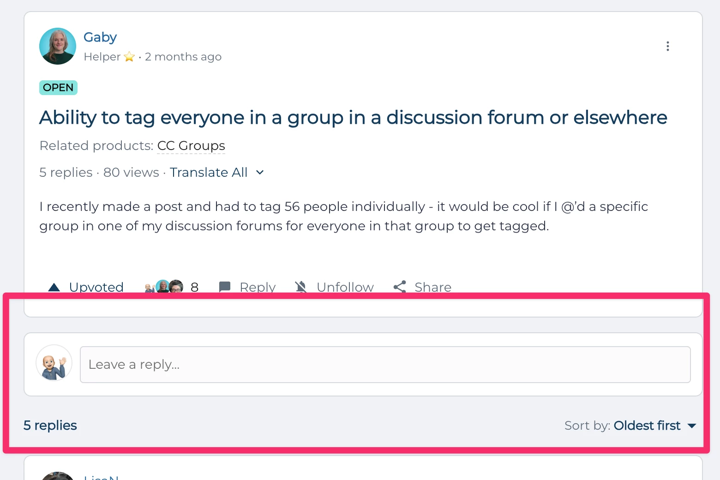Click your waving avatar beside reply box
Screen dimensions: 720x480
pos(54,363)
